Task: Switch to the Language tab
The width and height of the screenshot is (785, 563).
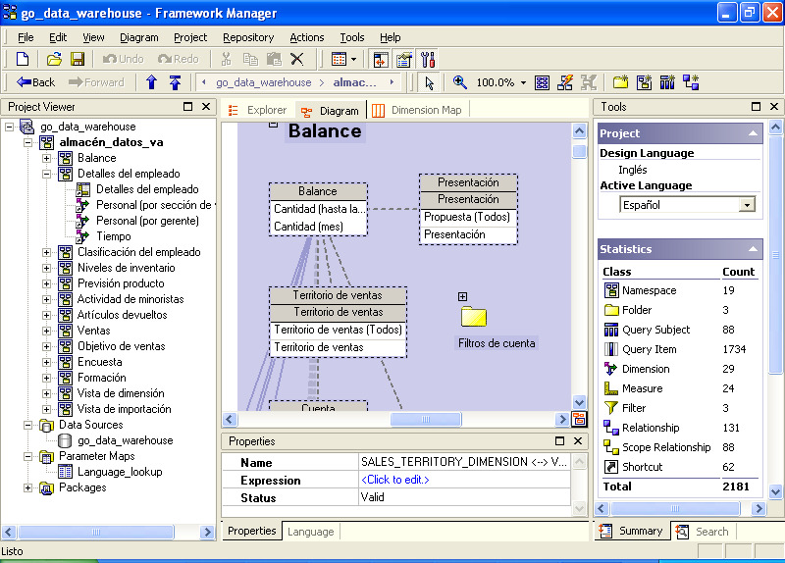Action: (x=310, y=532)
